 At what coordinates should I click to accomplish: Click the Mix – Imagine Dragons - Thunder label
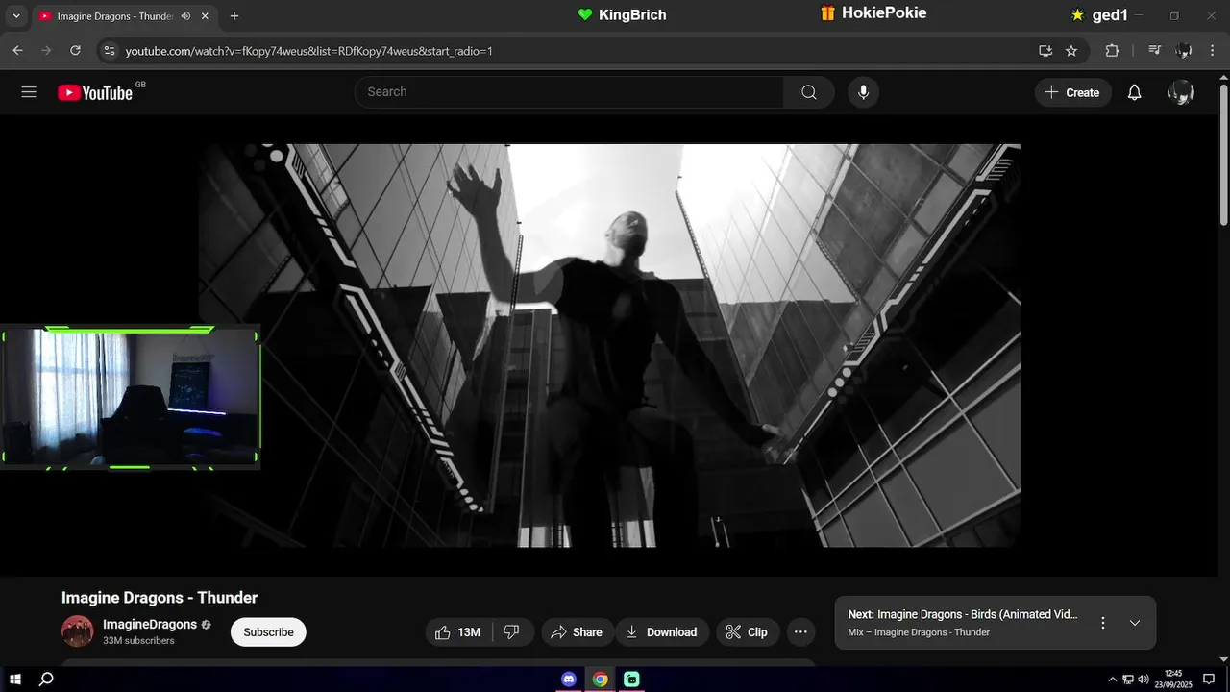click(919, 632)
